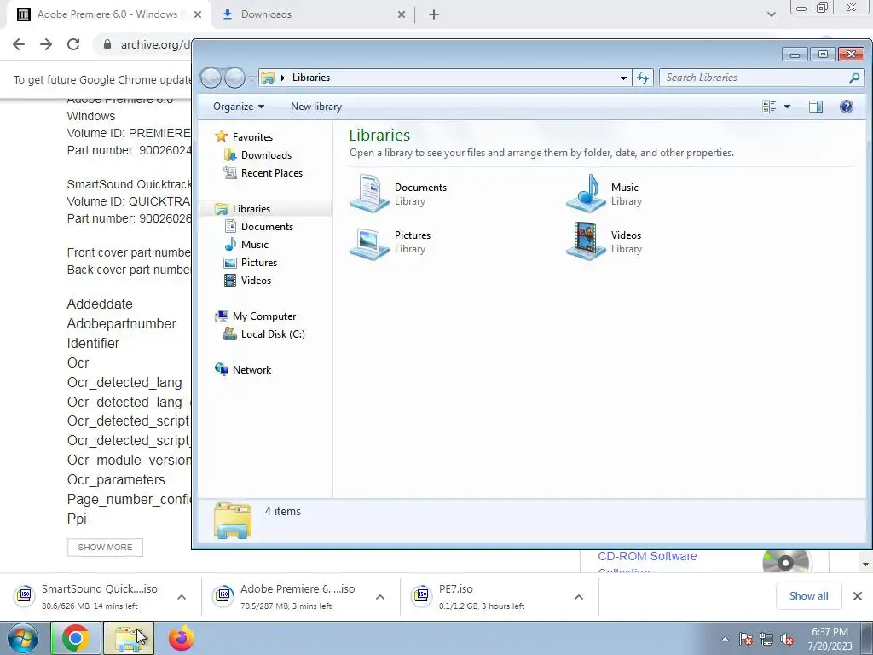Screen dimensions: 873x655
Task: Go back in Chrome browser
Action: point(19,44)
